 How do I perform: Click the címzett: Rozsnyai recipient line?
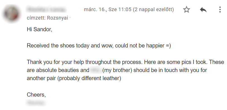click(x=47, y=18)
